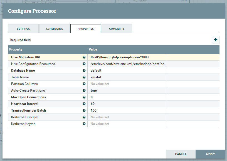Open help for Auto-Create Partitions
Viewport: 227px width, 161px height.
(x=84, y=90)
